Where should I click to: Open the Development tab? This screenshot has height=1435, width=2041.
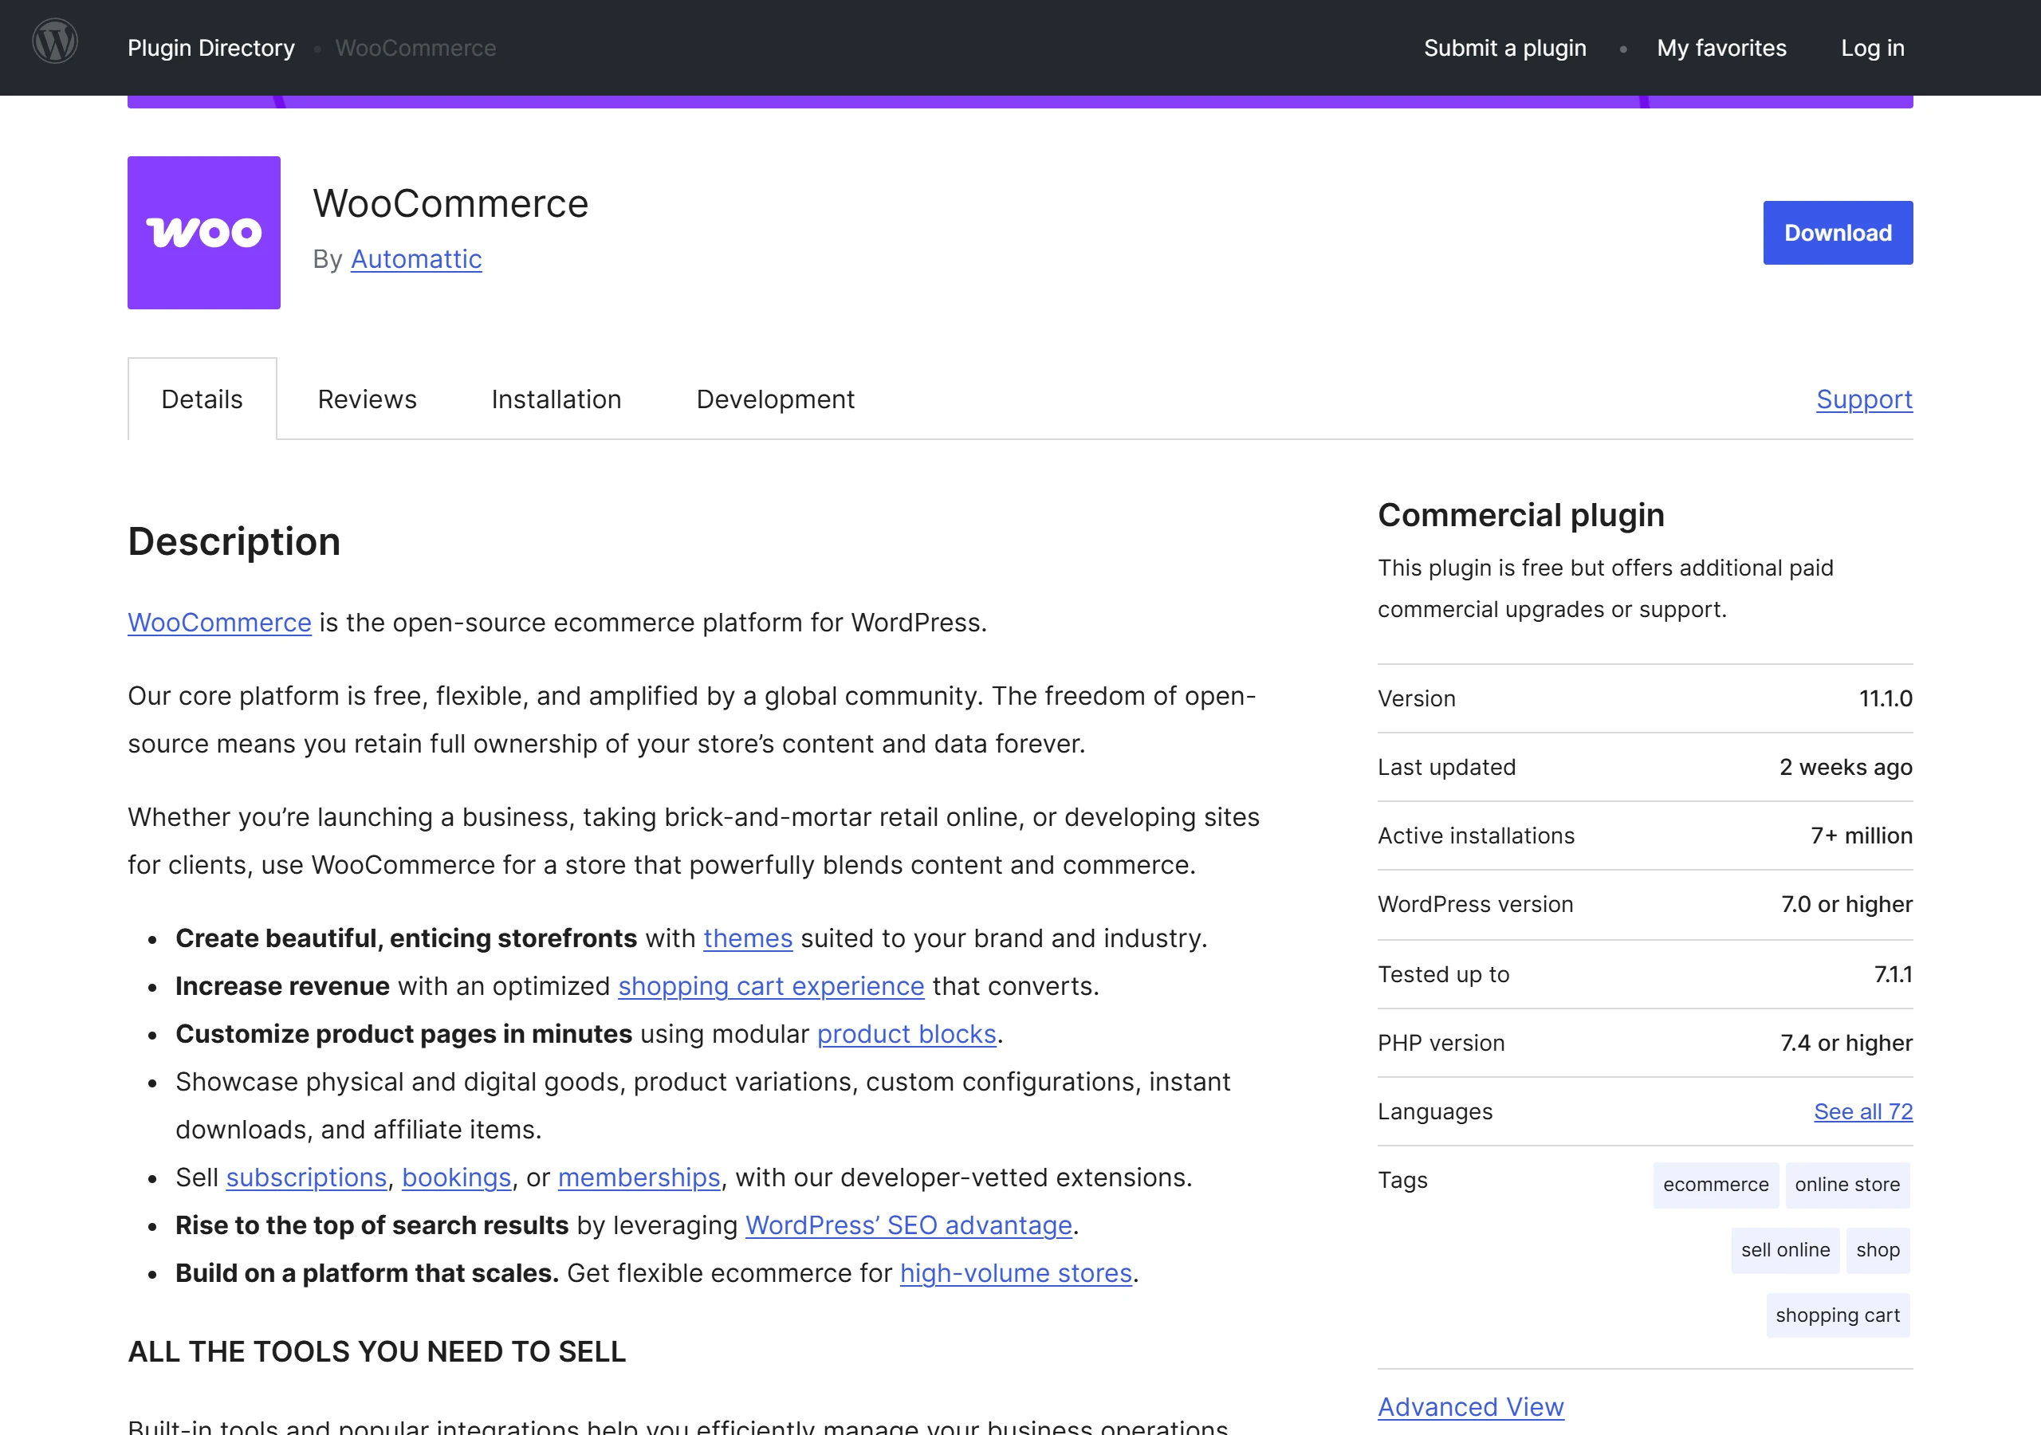point(775,399)
